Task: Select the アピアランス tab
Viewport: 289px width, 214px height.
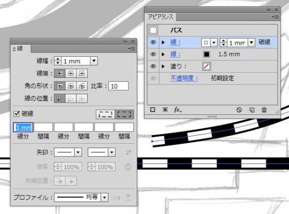Action: [x=160, y=17]
